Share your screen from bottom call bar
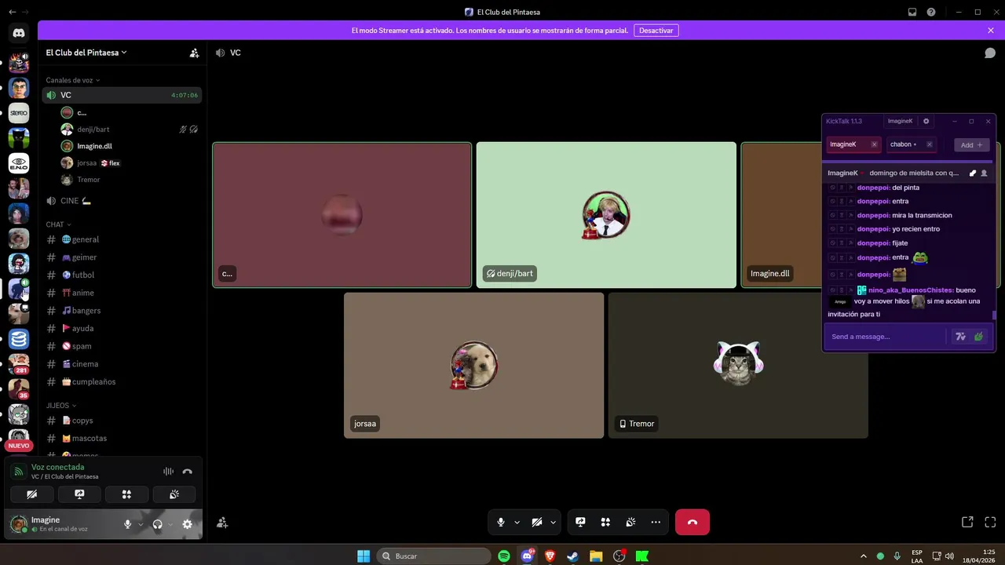Screen dimensions: 1005x565 pyautogui.click(x=580, y=522)
